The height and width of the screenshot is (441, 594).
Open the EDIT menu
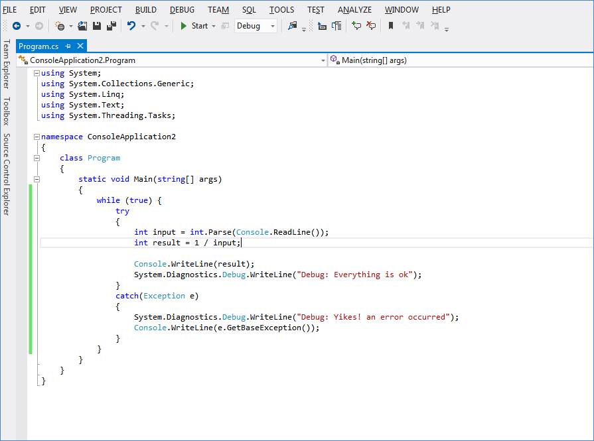point(38,10)
